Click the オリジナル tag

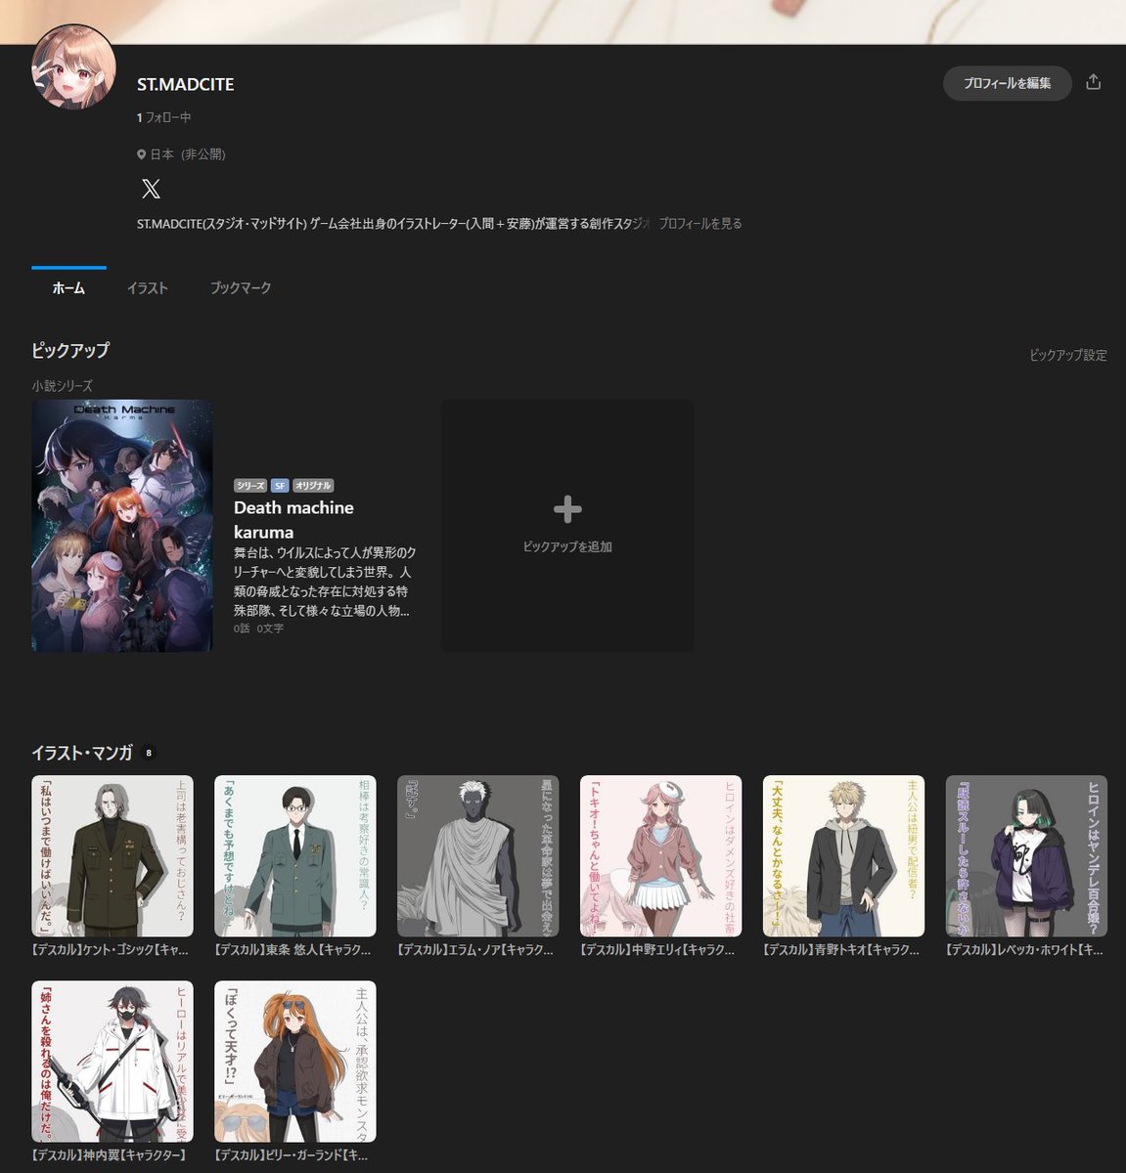click(x=315, y=485)
